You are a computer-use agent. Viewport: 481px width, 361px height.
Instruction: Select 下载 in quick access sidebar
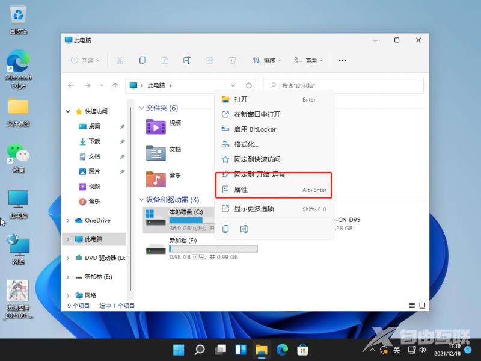click(x=94, y=141)
